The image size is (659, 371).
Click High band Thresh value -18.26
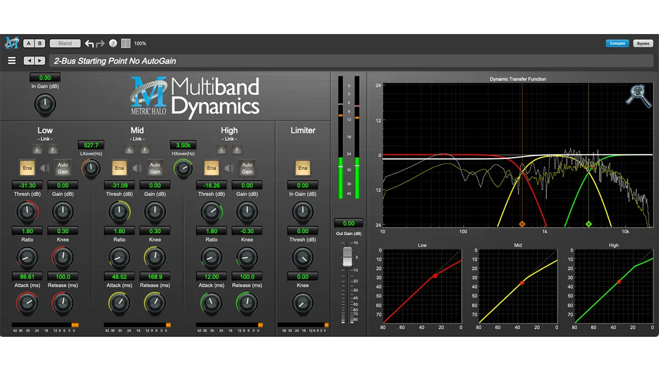pyautogui.click(x=211, y=186)
